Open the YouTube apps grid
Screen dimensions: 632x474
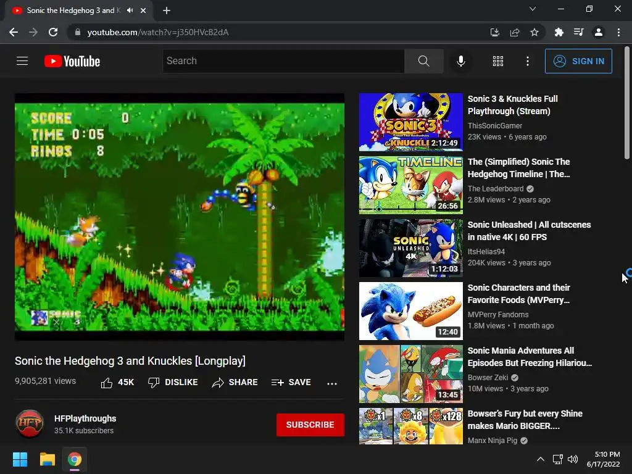498,61
